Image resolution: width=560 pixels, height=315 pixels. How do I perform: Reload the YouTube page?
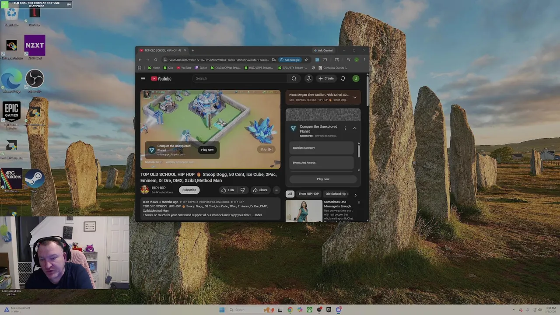[156, 60]
